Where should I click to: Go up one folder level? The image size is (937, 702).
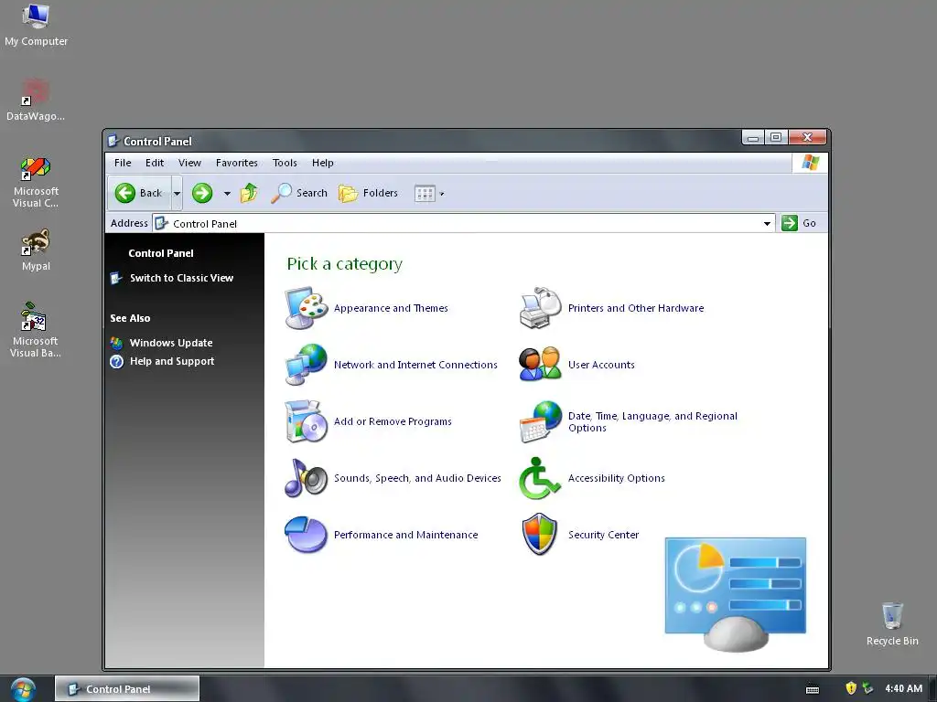point(249,193)
